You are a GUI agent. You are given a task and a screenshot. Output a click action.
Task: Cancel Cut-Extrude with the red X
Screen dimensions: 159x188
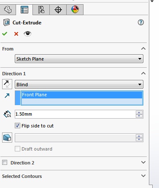pyautogui.click(x=16, y=34)
